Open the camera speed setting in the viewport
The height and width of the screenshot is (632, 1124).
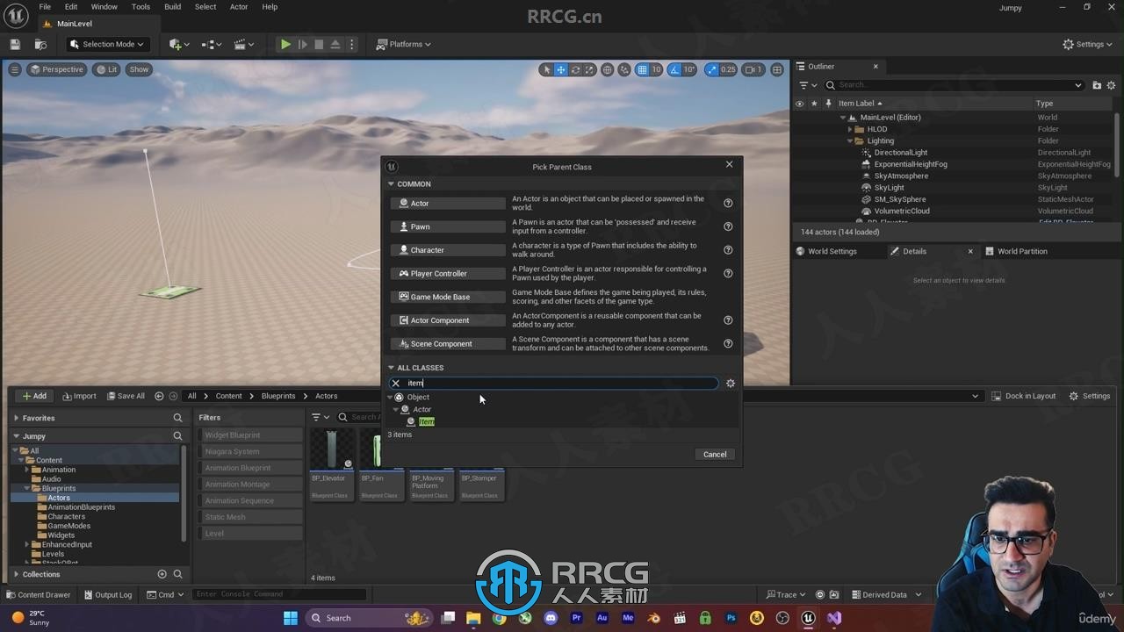click(753, 69)
